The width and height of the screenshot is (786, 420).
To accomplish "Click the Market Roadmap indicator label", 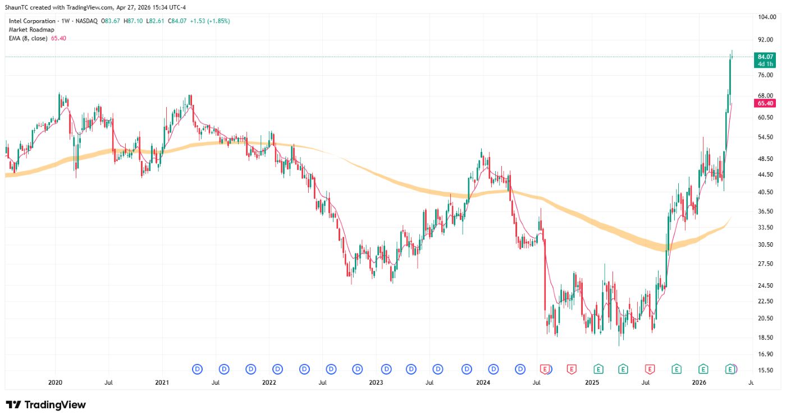I will pyautogui.click(x=31, y=30).
